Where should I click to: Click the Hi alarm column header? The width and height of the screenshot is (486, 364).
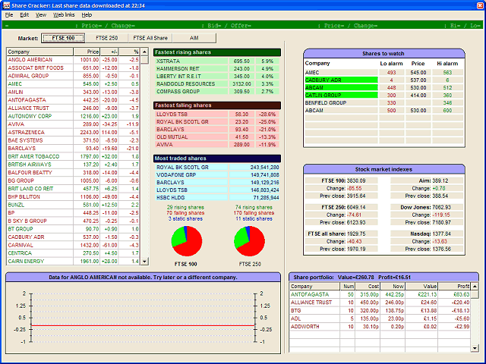click(447, 64)
